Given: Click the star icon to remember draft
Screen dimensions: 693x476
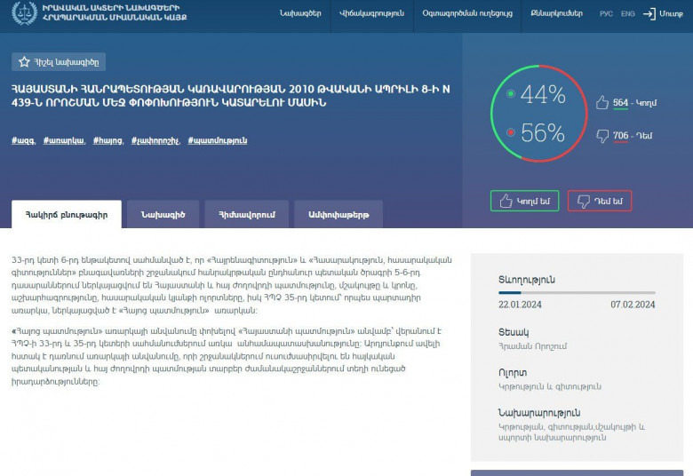Looking at the screenshot, I should pos(25,62).
